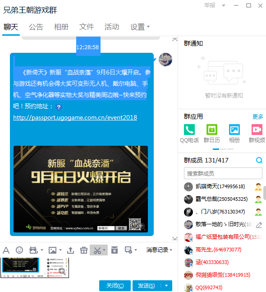
Task: Expand the dropdown arrow next to 举报
Action: coord(224,5)
